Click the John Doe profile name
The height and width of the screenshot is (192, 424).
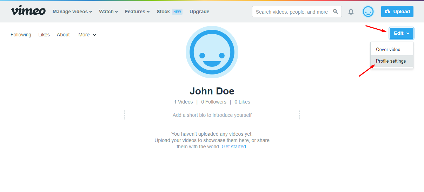212,91
